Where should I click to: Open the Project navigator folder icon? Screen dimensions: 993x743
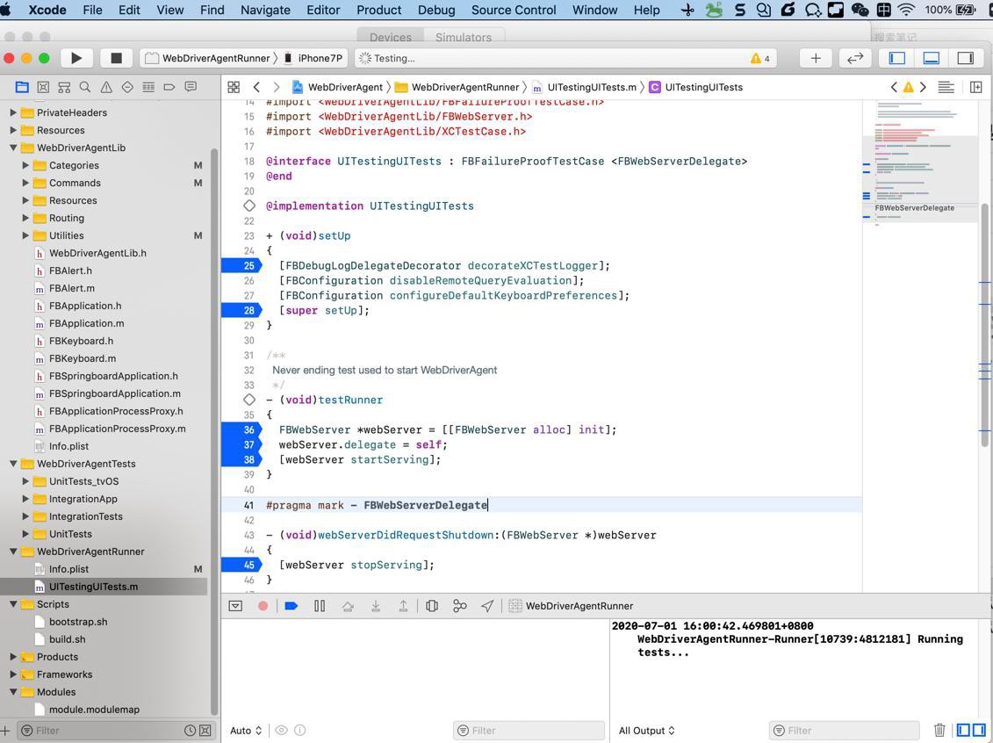click(22, 88)
